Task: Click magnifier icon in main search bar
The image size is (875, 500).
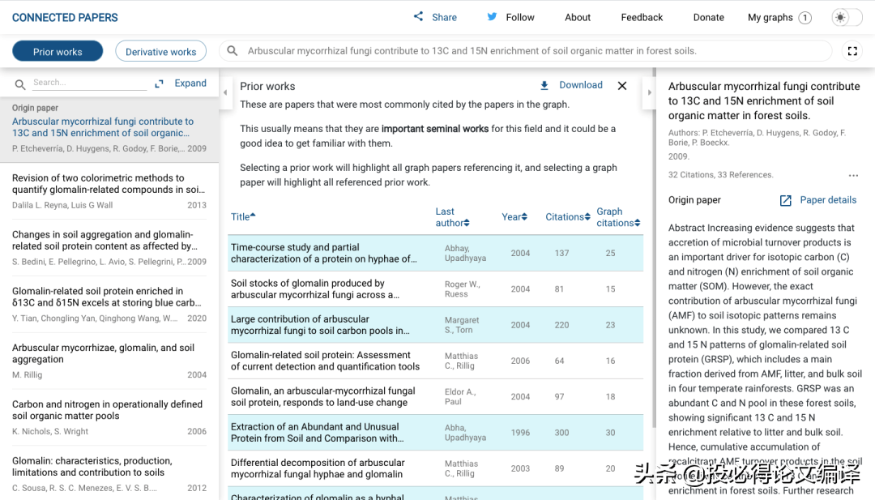Action: tap(233, 51)
